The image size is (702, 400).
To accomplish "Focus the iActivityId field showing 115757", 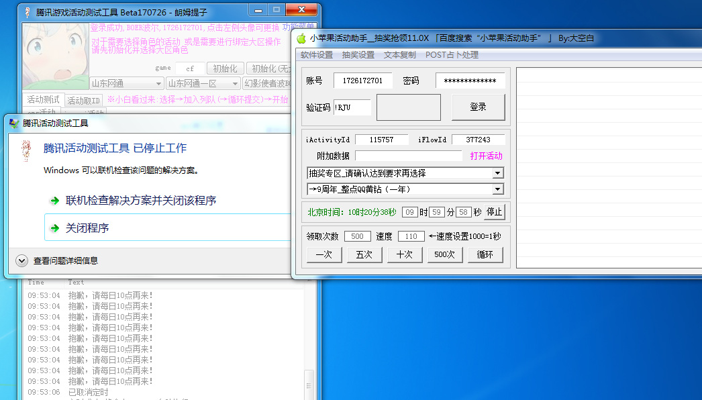I will point(381,140).
